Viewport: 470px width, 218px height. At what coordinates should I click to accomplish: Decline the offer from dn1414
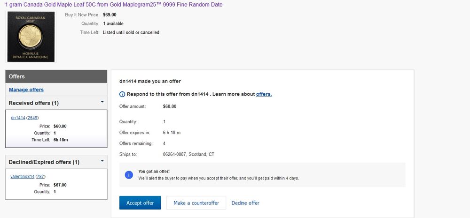245,203
